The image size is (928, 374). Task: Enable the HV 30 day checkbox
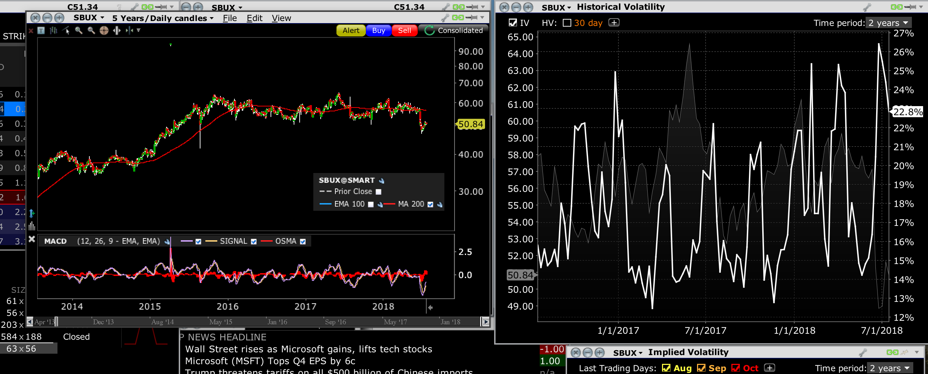click(567, 23)
